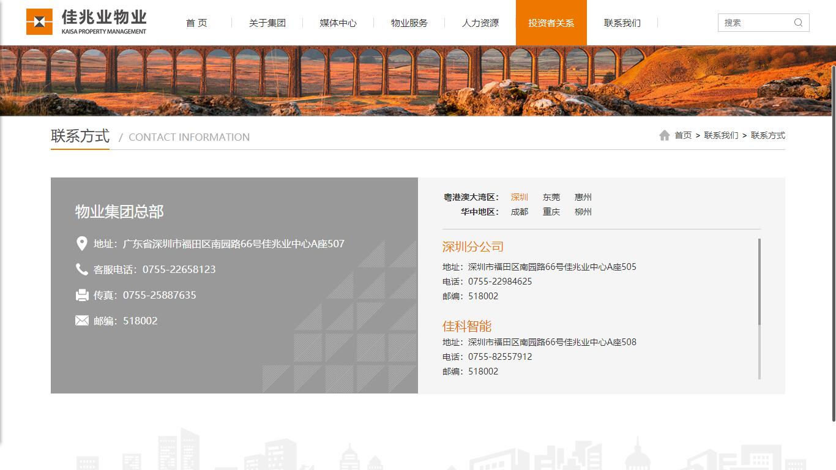836x470 pixels.
Task: Type in the 搜索 search field
Action: coord(756,23)
